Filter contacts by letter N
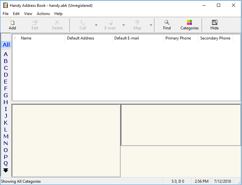Screen dimensions: 242x185 6,143
